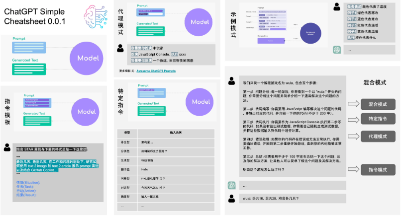This screenshot has width=401, height=216.
Task: Click the gray 混合模式 button
Action: click(x=378, y=104)
